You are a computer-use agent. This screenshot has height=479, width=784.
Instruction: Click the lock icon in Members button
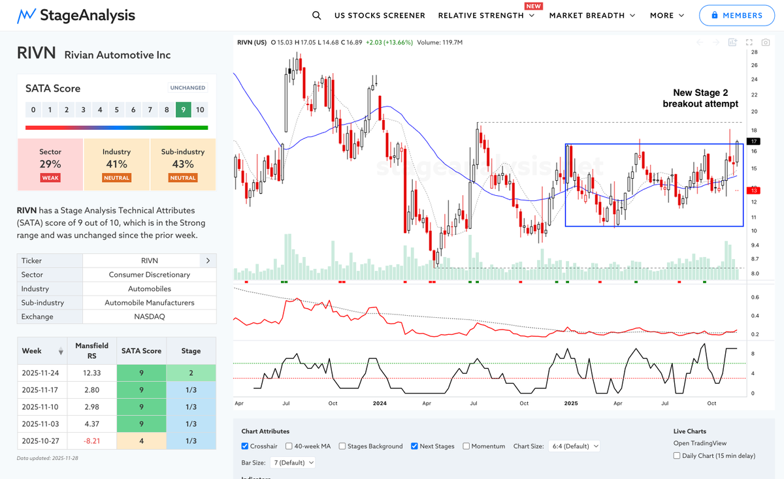[x=714, y=15]
